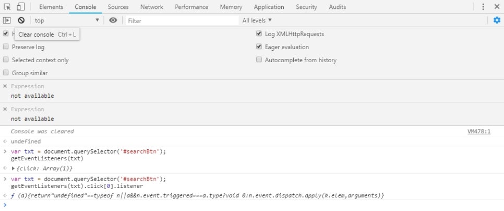Screen dimensions: 504x211
Task: Toggle the device toolbar icon
Action: pyautogui.click(x=20, y=7)
